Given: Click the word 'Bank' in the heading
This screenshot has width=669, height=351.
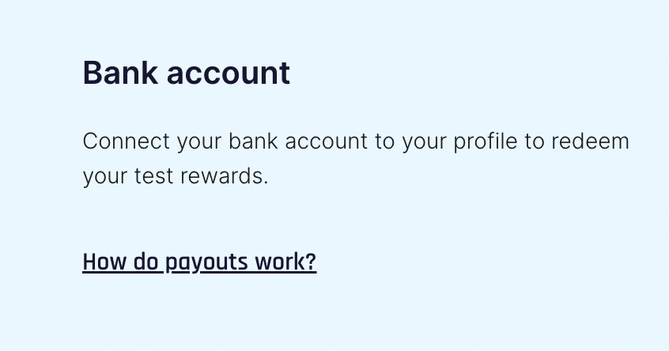Looking at the screenshot, I should coord(120,73).
